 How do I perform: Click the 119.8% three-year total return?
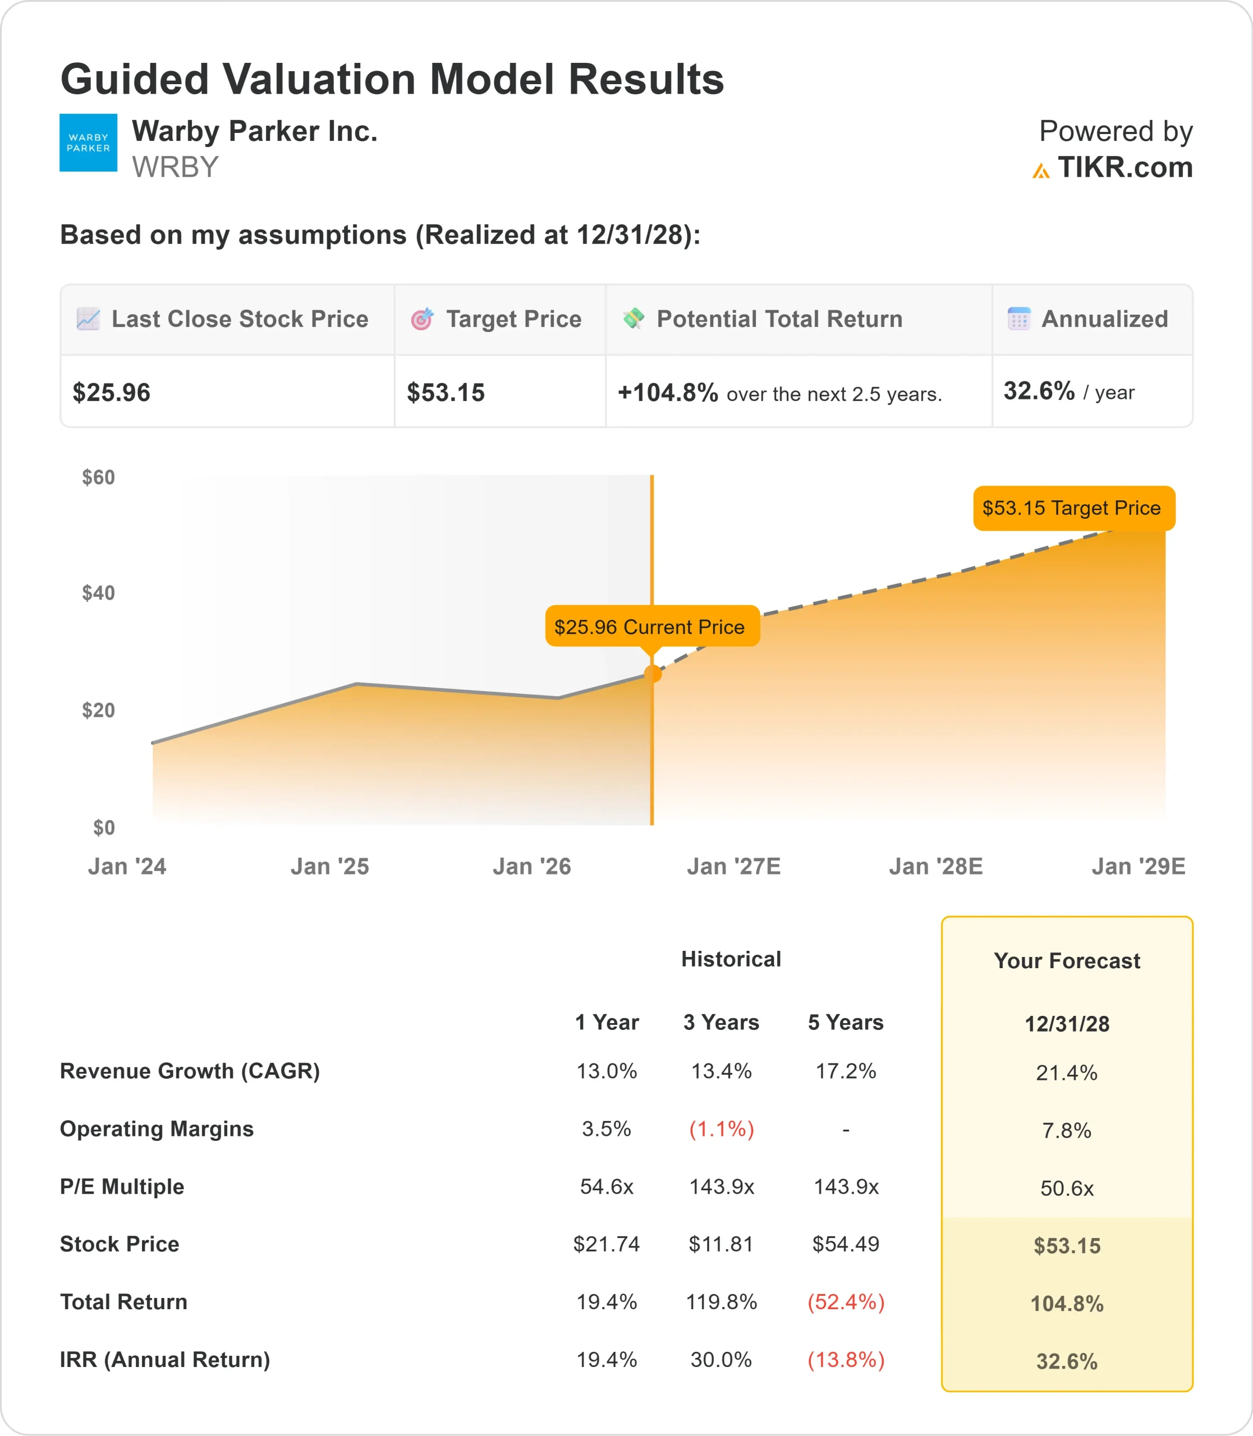(722, 1302)
